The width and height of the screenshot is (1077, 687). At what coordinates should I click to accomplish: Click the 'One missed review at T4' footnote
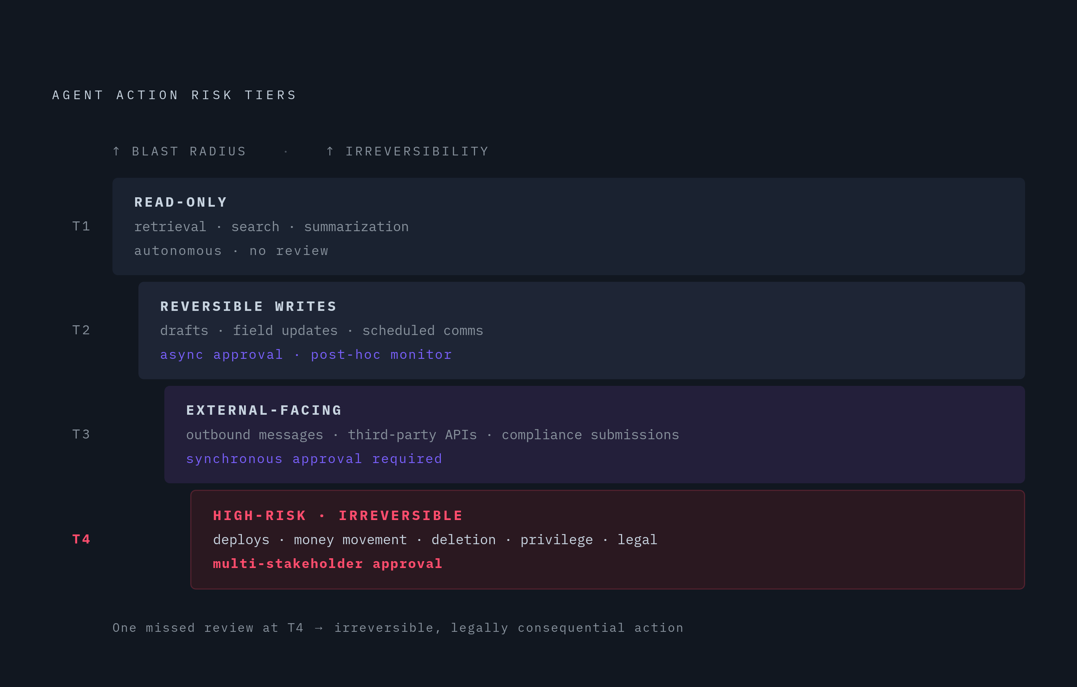[398, 628]
